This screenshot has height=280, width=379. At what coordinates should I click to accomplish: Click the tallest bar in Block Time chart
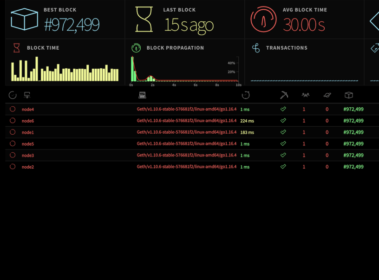coord(37,70)
